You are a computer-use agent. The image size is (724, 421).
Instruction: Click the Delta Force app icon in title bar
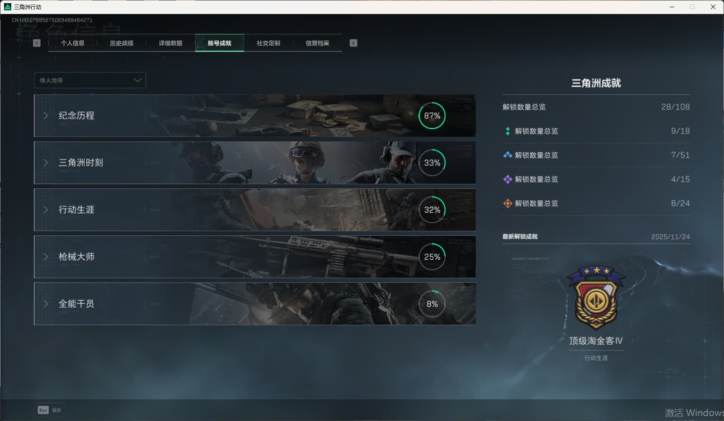[7, 7]
